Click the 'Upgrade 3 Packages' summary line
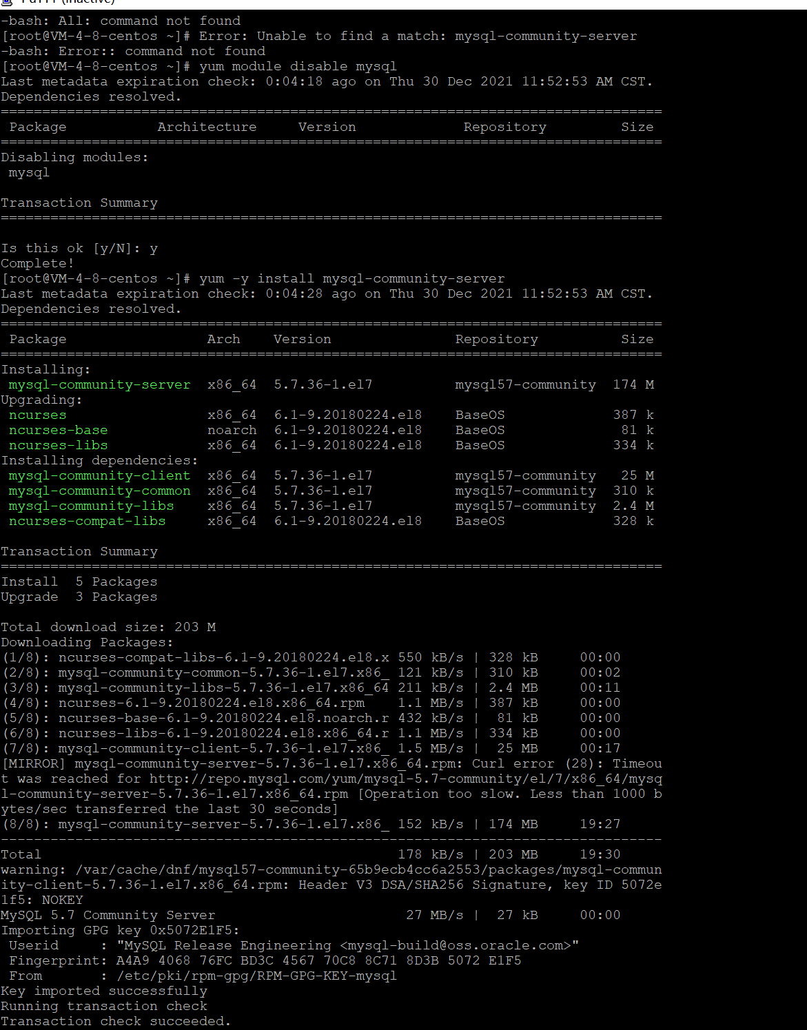The image size is (807, 1030). pyautogui.click(x=79, y=597)
